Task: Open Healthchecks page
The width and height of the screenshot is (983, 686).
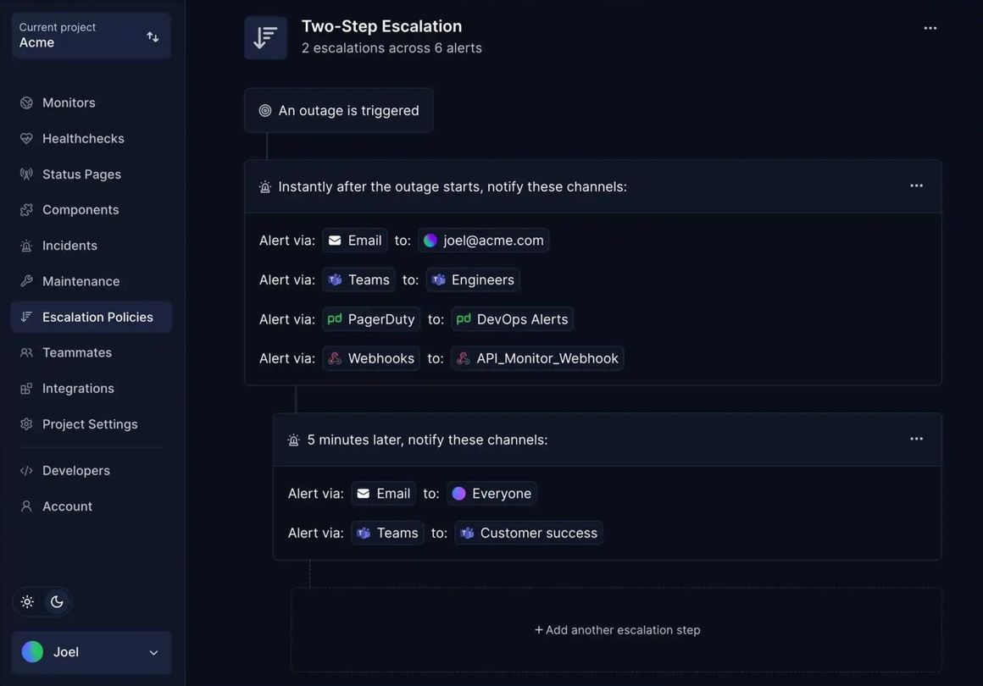Action: pyautogui.click(x=91, y=138)
